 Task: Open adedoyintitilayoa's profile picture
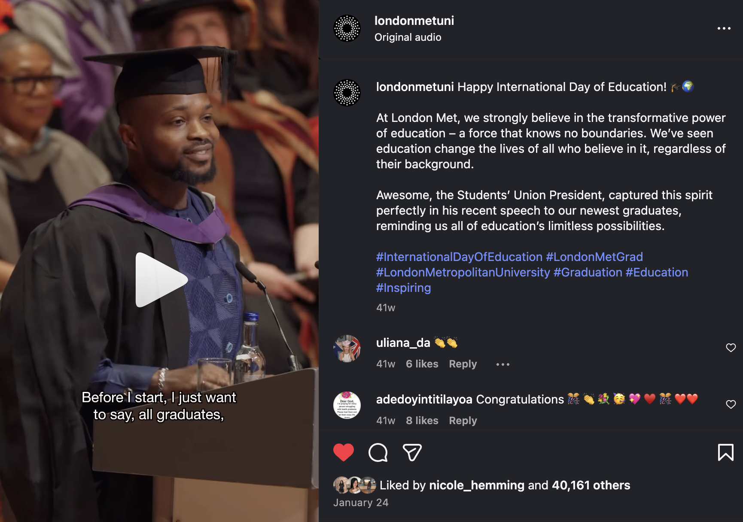pyautogui.click(x=347, y=405)
